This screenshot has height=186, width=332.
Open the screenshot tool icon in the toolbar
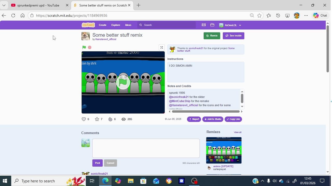287,16
